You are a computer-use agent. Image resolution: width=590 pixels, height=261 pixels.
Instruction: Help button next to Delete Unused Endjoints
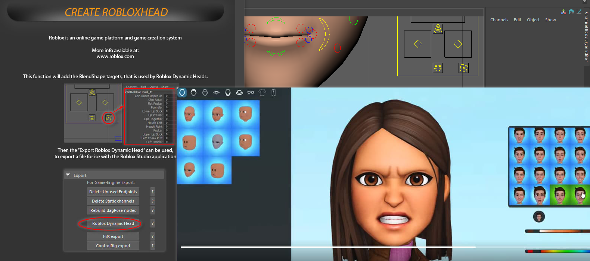pyautogui.click(x=152, y=192)
